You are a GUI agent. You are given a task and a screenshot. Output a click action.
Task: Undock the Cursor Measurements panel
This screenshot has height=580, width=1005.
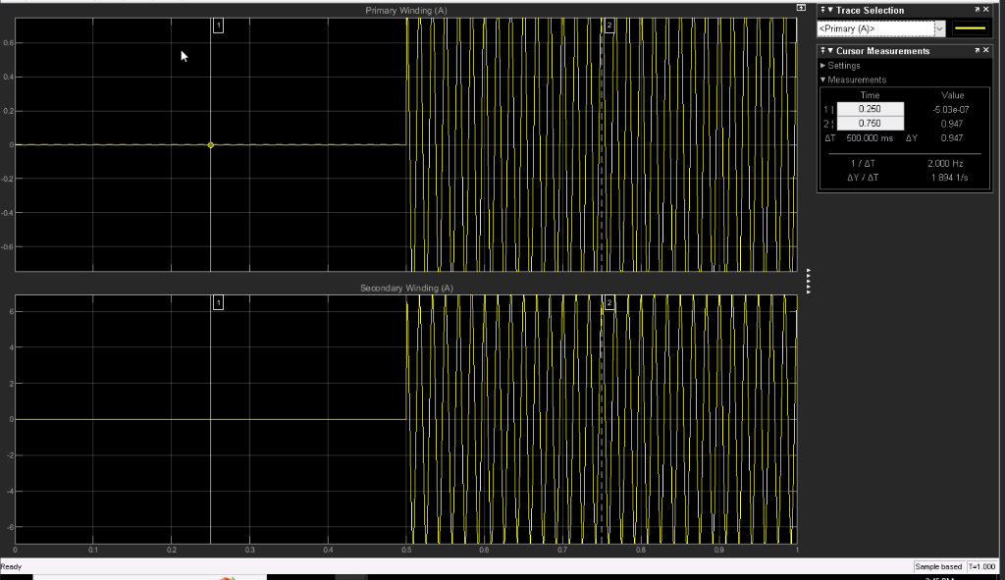point(977,50)
